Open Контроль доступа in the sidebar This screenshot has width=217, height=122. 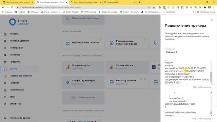tap(19, 41)
